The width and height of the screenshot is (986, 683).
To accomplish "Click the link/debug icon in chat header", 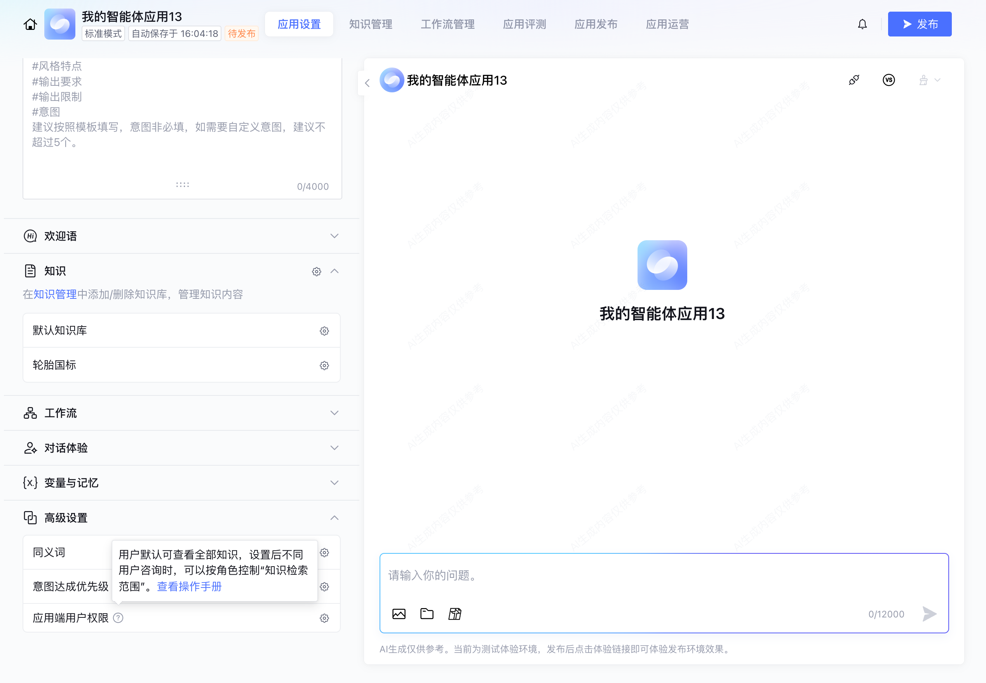I will [x=854, y=80].
